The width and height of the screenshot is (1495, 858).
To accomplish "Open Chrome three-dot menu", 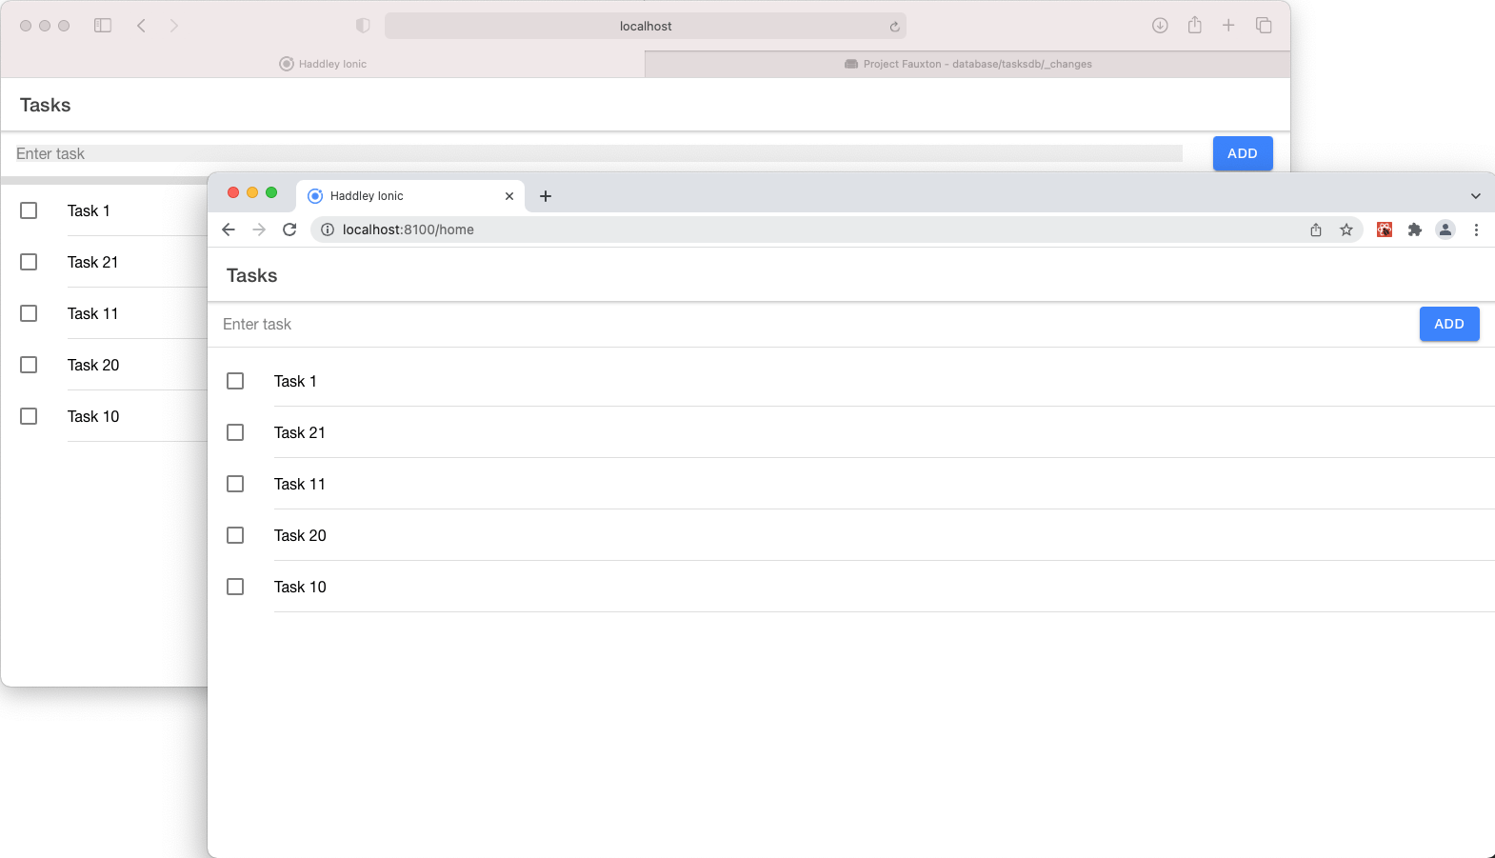I will coord(1476,229).
